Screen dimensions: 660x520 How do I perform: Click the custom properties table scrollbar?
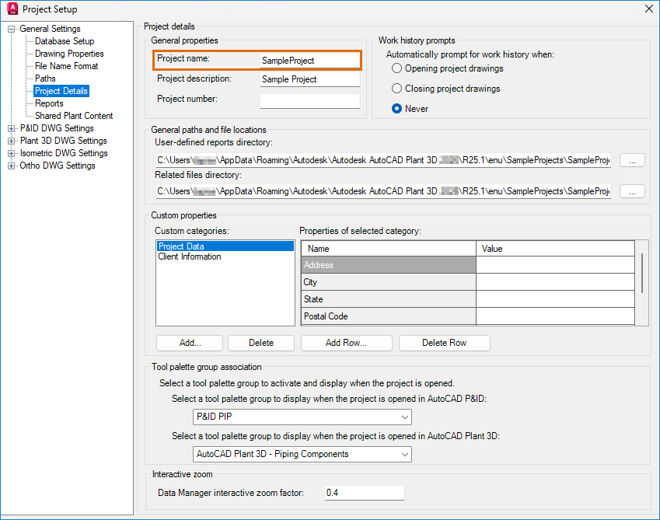(x=642, y=272)
